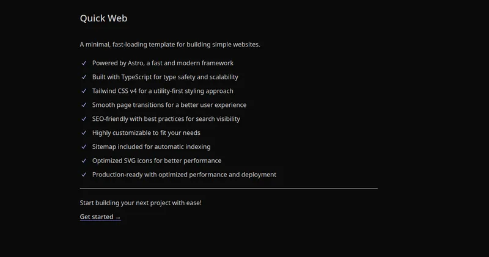Click the checkmark beside Powered by Astro
Screen dimensions: 489x257
coord(83,63)
